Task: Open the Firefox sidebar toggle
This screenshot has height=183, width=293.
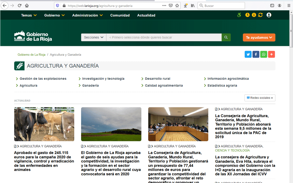Action: coord(272,6)
